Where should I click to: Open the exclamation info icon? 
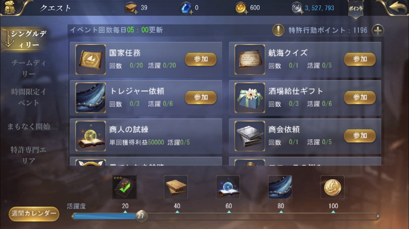pyautogui.click(x=278, y=30)
